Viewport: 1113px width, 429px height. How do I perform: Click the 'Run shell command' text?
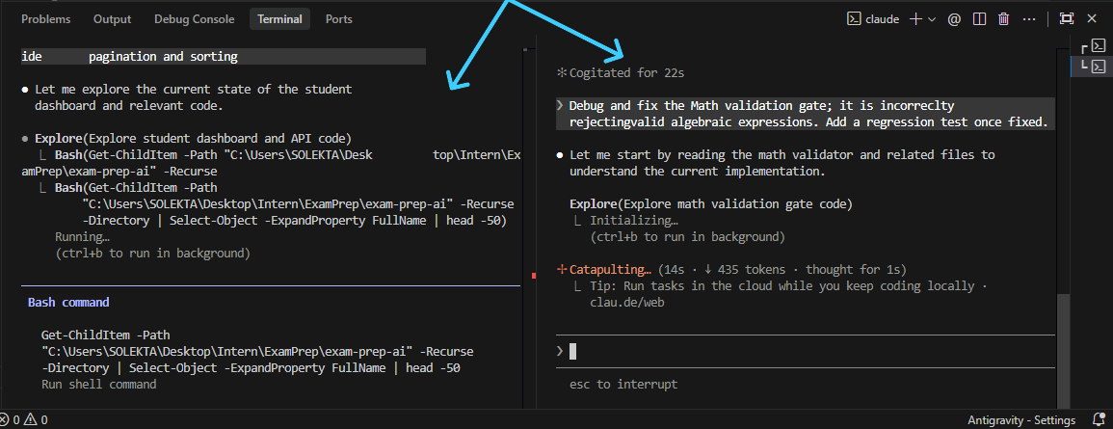pyautogui.click(x=98, y=385)
